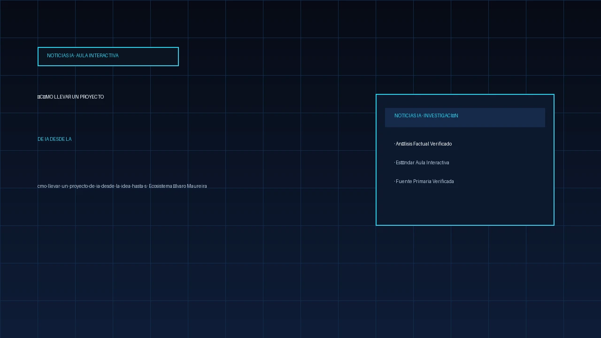Select the Fuente Primaria Verificada item
This screenshot has height=338, width=601.
tap(424, 181)
